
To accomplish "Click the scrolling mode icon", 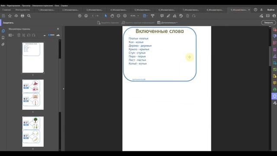I will point(153,16).
